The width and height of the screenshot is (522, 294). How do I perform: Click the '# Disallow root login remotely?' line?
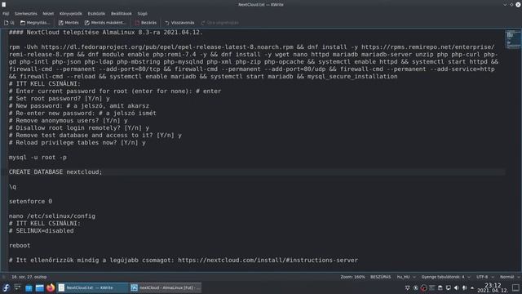pyautogui.click(x=79, y=127)
